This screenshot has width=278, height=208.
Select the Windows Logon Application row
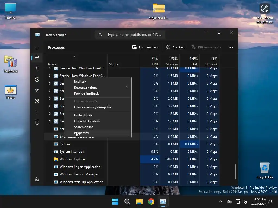[132, 167]
